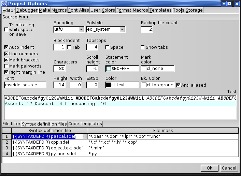This screenshot has height=176, width=241.
Task: Disable the Anti aliased checkbox
Action: click(x=178, y=85)
